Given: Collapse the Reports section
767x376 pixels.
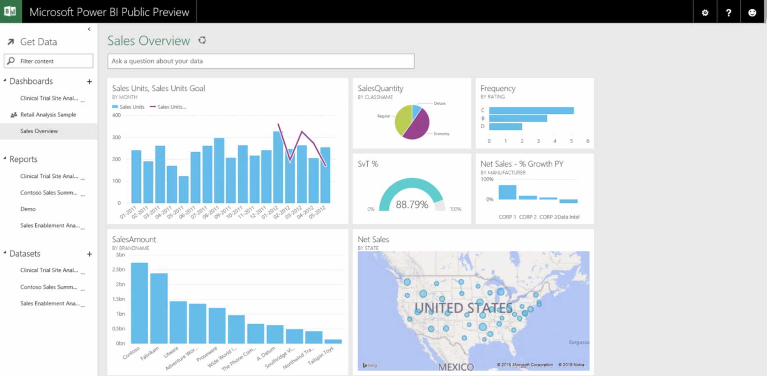Looking at the screenshot, I should click(5, 158).
